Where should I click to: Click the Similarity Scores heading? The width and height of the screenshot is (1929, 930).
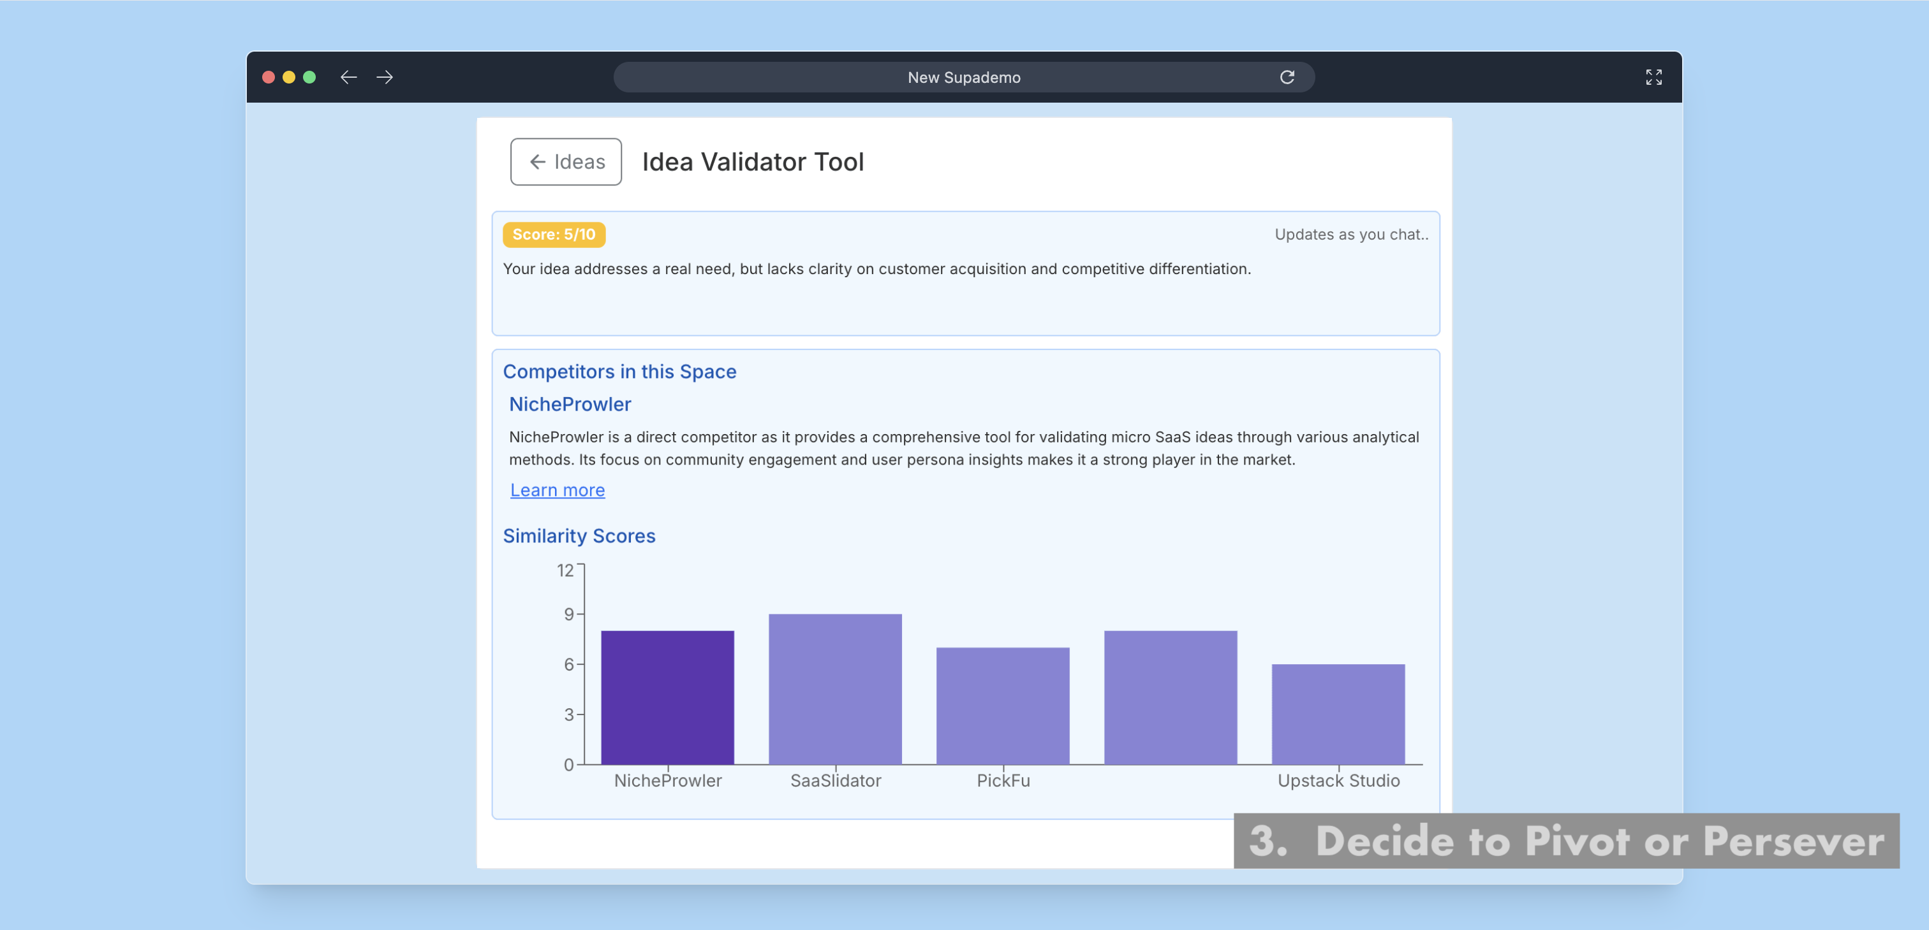pos(579,535)
